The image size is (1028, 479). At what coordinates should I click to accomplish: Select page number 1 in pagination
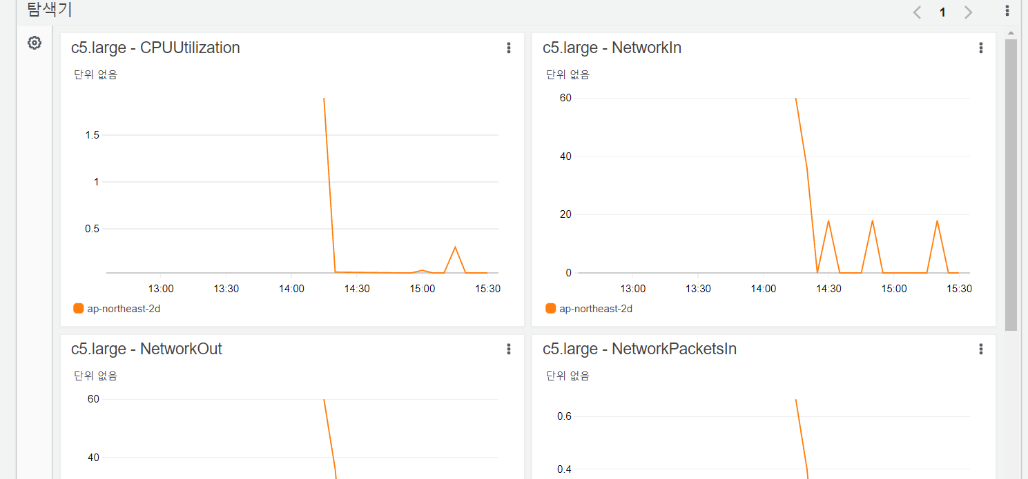942,12
